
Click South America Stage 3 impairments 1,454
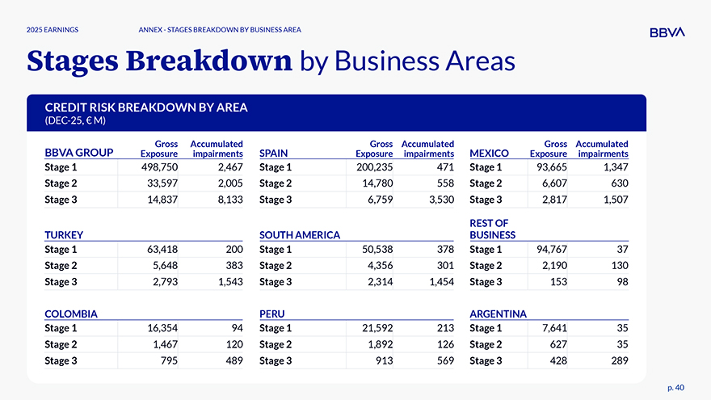click(442, 282)
